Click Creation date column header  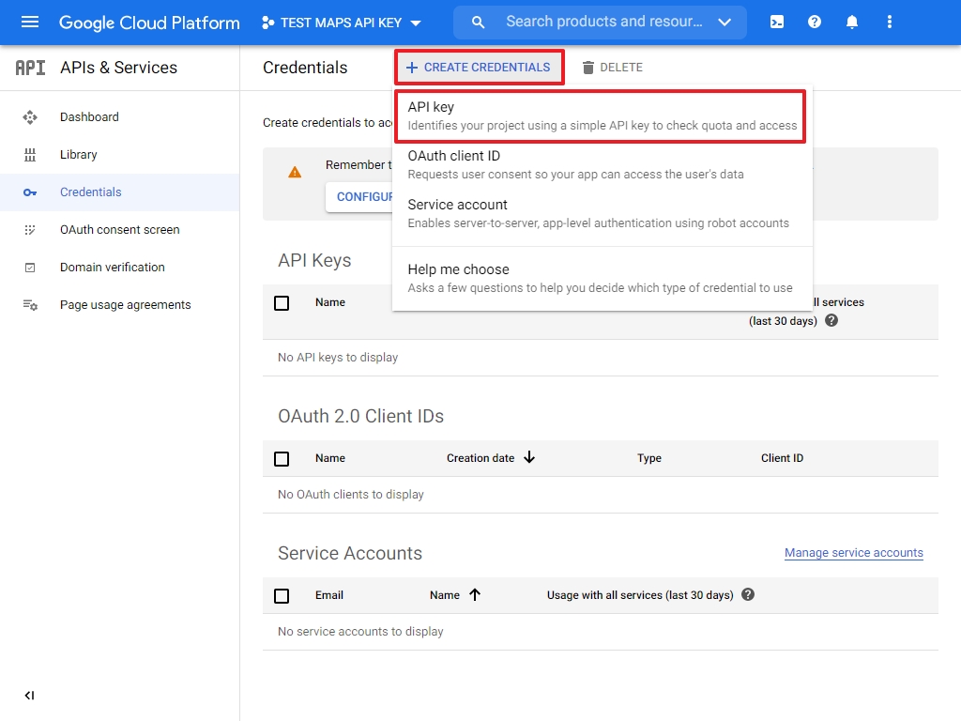[480, 458]
